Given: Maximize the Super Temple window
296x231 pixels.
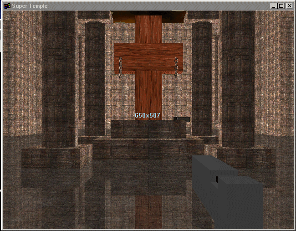Looking at the screenshot, I should 281,6.
